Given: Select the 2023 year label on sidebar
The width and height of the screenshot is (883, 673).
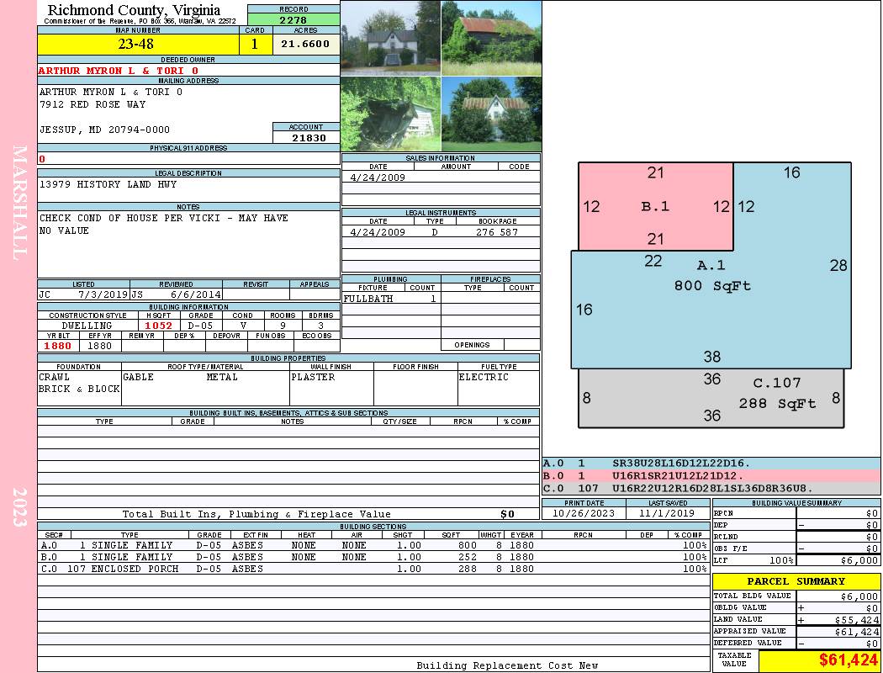Looking at the screenshot, I should coord(19,507).
